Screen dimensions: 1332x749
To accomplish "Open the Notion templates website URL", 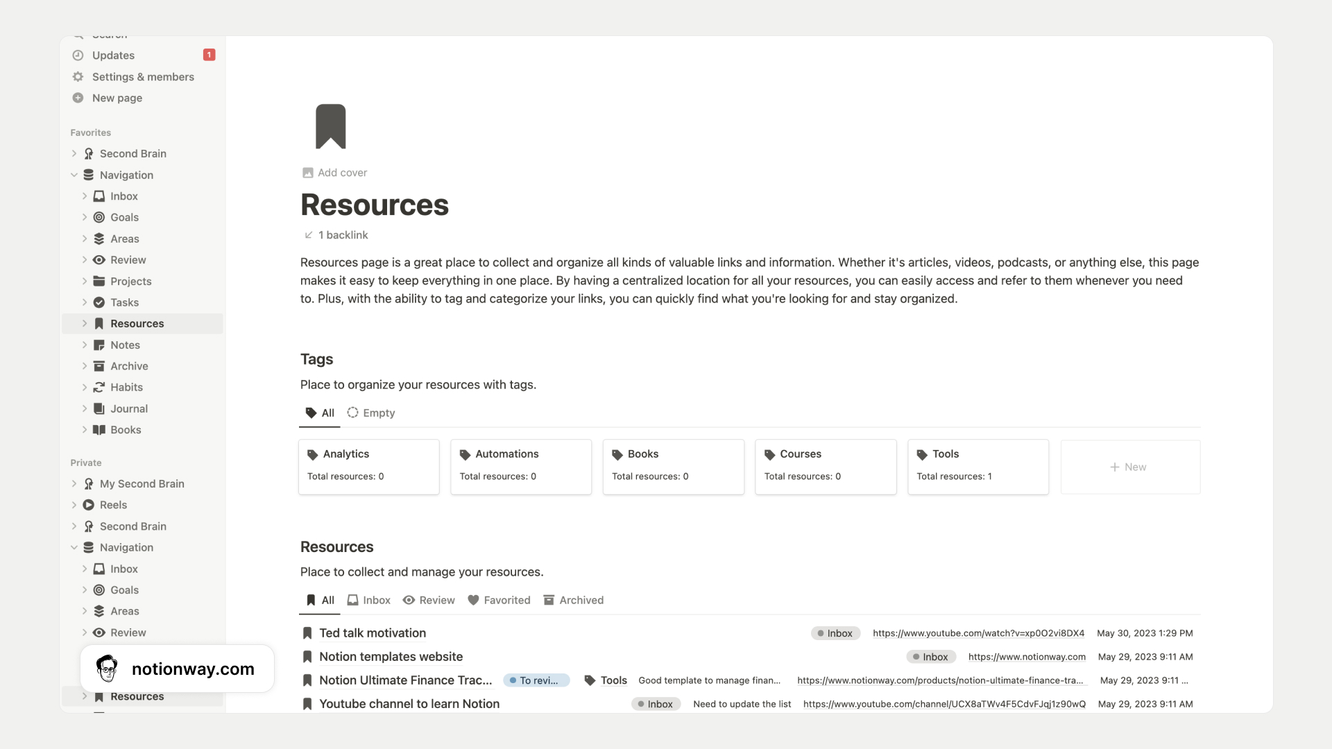I will pos(1026,657).
